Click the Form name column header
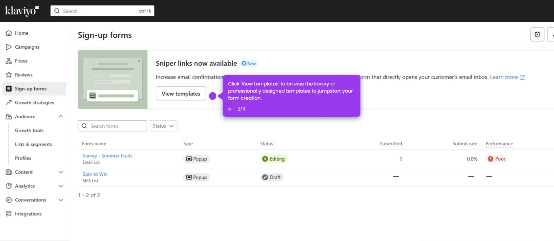554x241 pixels. click(94, 144)
